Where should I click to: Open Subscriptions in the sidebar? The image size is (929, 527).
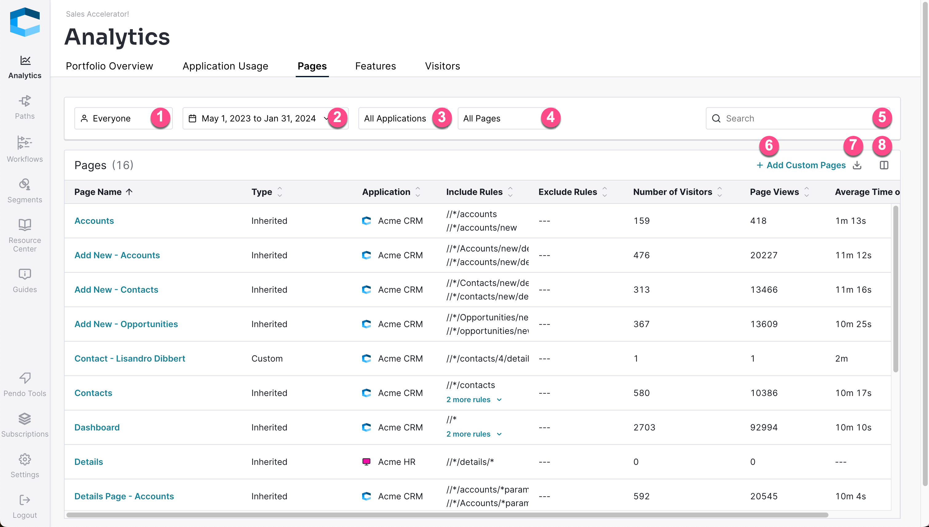(25, 425)
